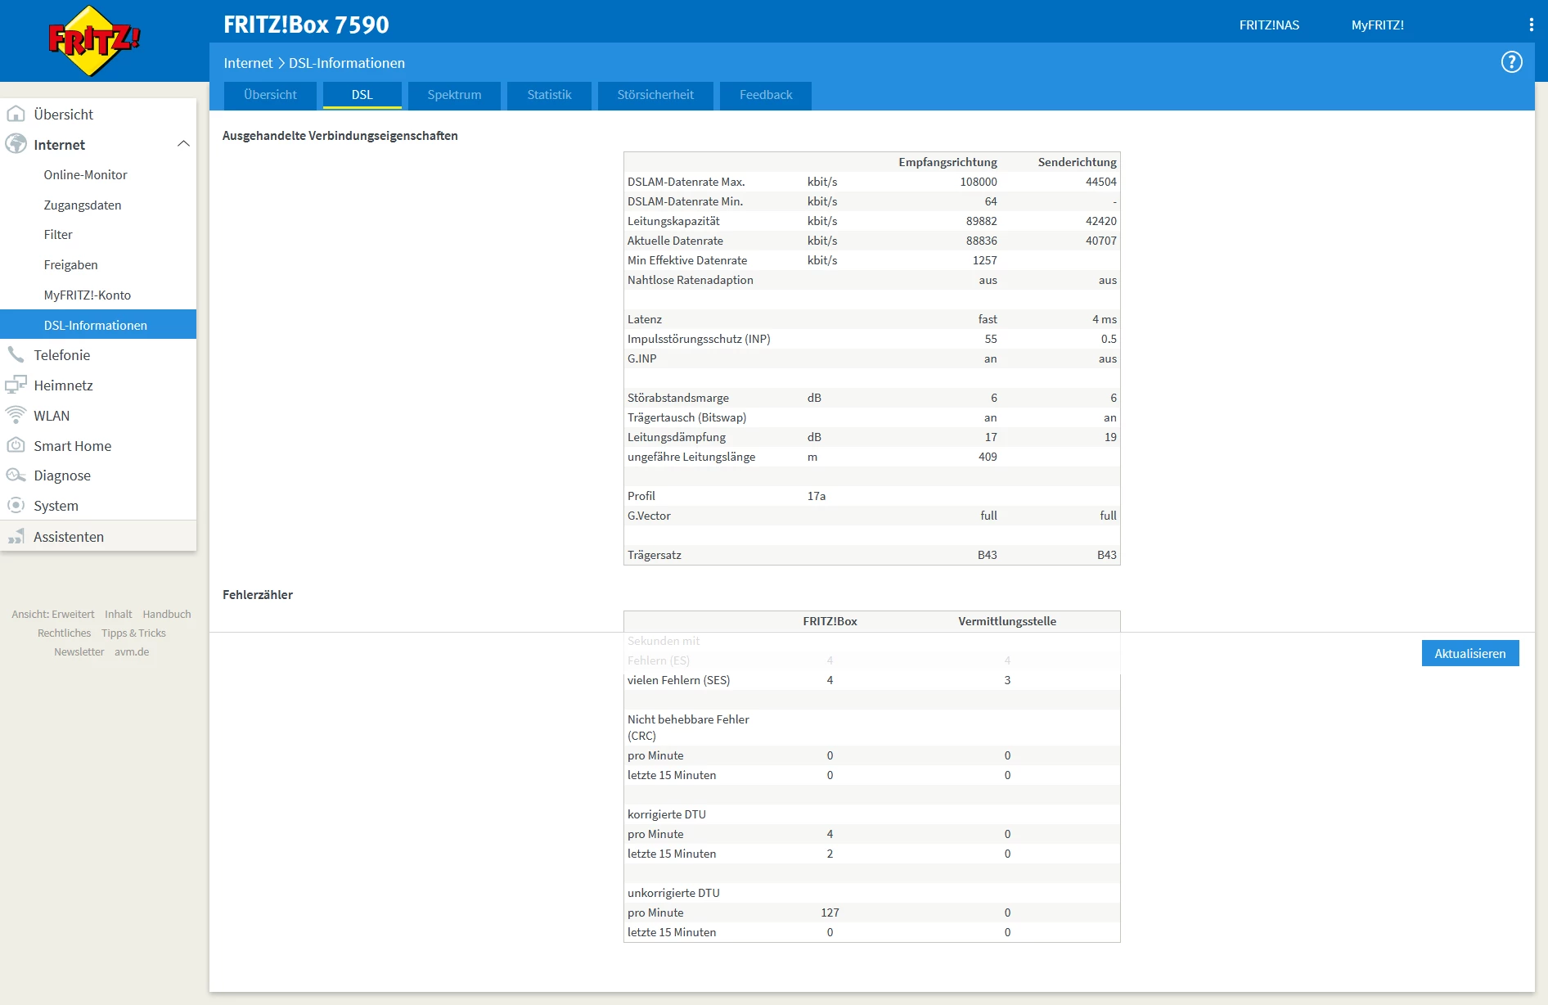Screen dimensions: 1548x1005
Task: Click the Leitungslänge value 409
Action: [988, 457]
